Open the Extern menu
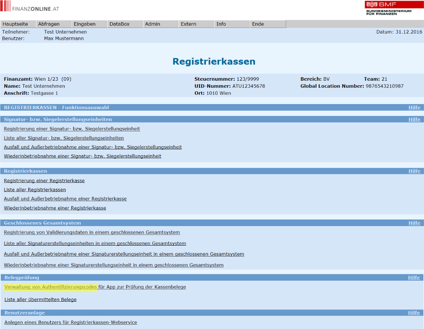This screenshot has width=424, height=329. [188, 24]
